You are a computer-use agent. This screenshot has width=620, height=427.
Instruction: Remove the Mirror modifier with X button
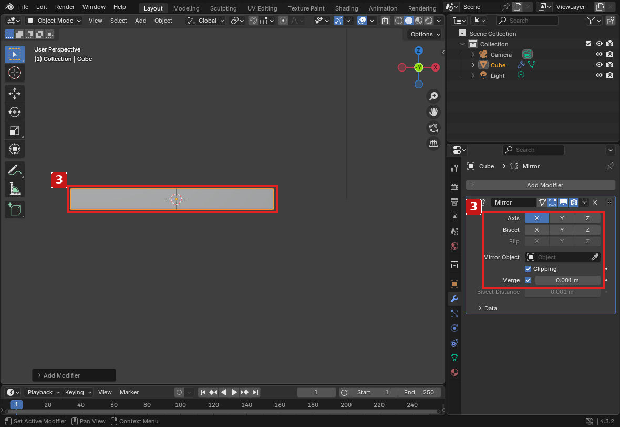pyautogui.click(x=595, y=202)
